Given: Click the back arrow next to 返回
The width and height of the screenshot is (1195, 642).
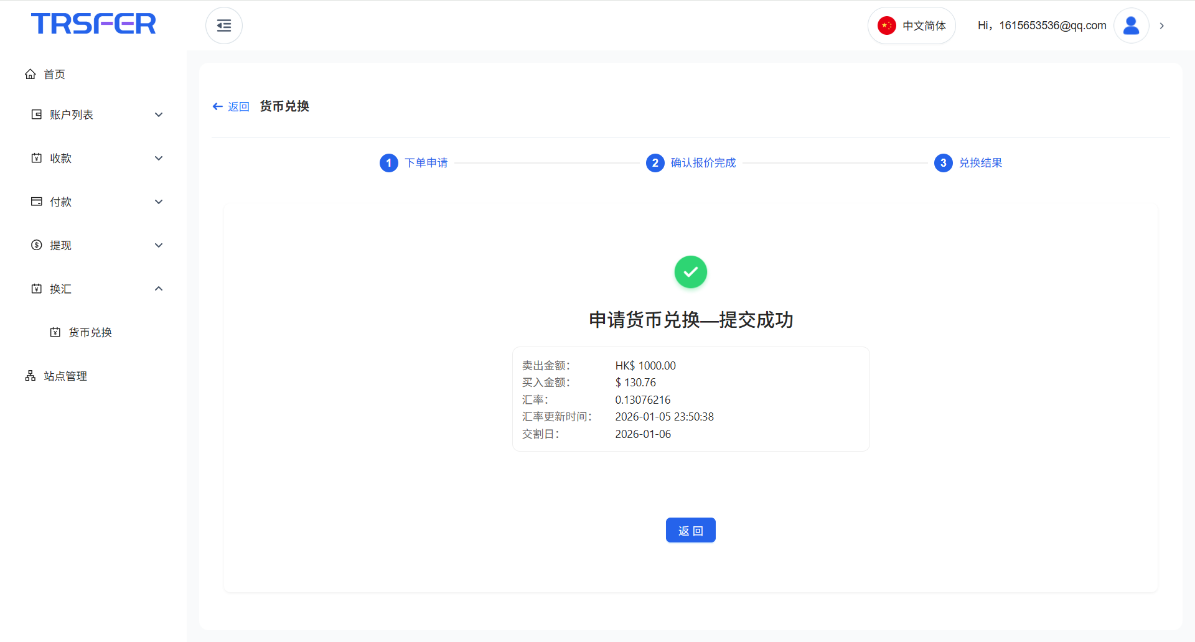Looking at the screenshot, I should pyautogui.click(x=217, y=106).
